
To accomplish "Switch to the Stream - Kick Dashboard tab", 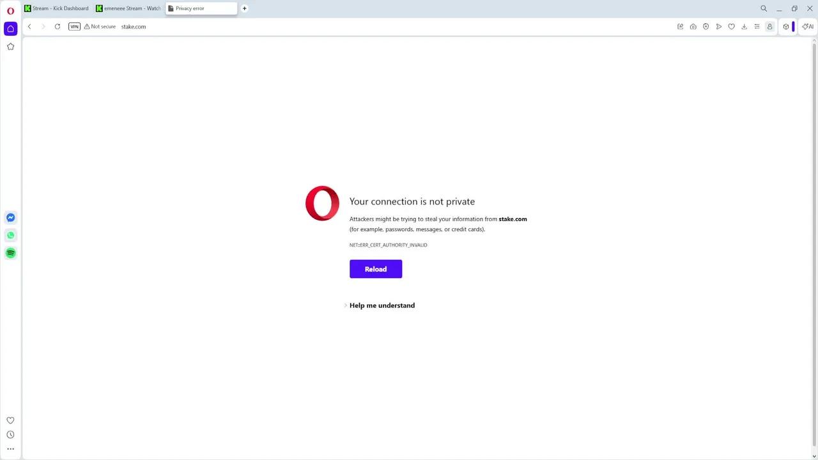I will pos(57,8).
